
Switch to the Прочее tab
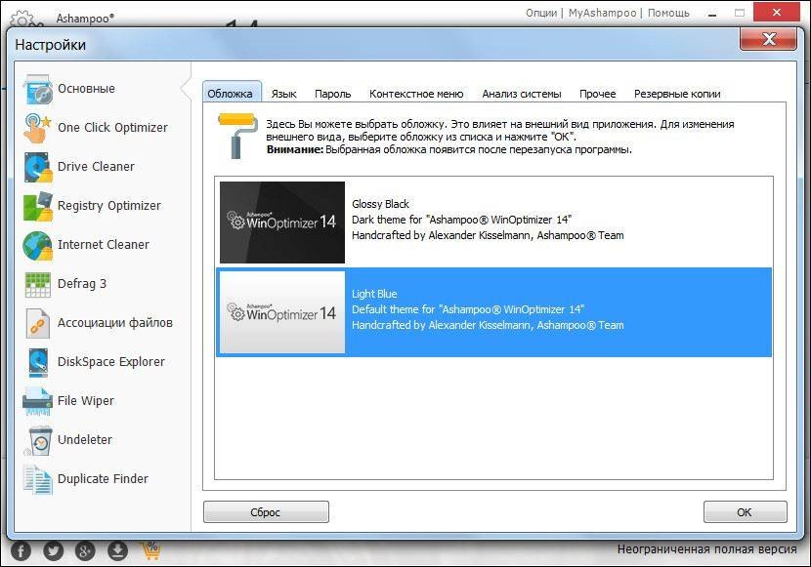point(597,94)
